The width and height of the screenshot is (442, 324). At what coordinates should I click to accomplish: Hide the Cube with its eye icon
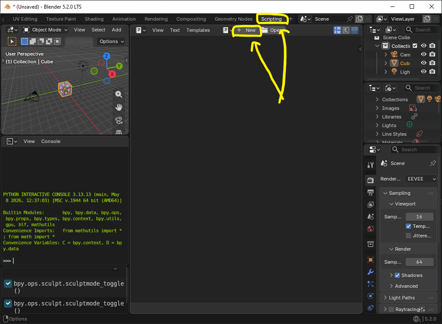tap(423, 63)
